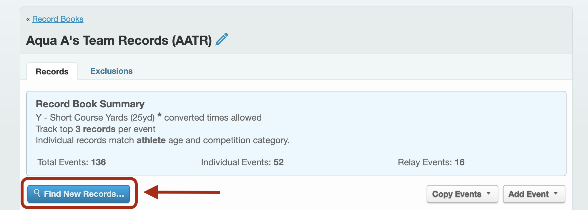Switch to the Exclusions tab
The width and height of the screenshot is (588, 210).
pyautogui.click(x=111, y=71)
